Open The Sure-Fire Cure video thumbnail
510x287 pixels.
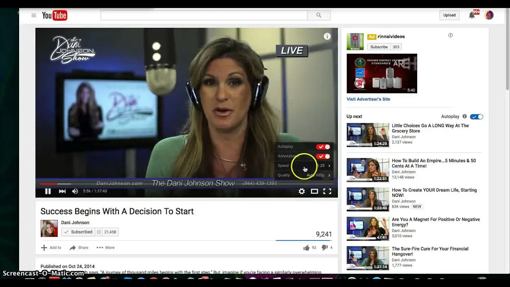pos(368,258)
